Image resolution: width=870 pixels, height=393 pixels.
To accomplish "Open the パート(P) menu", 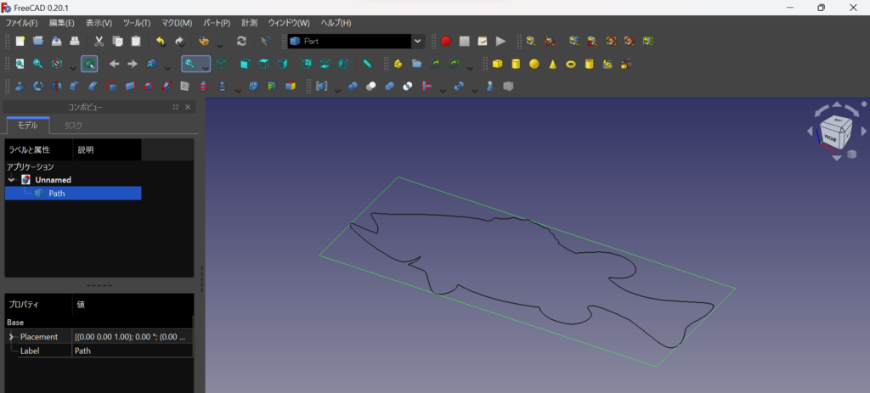I will click(217, 23).
